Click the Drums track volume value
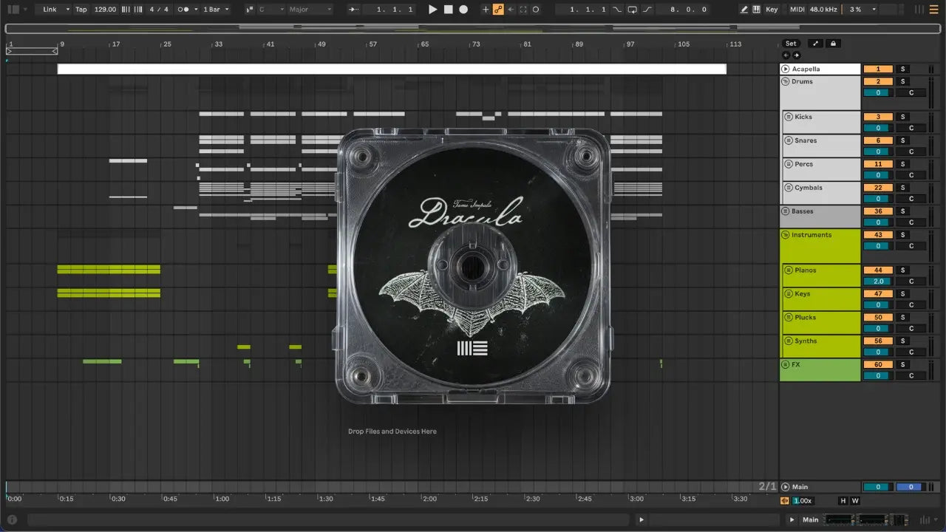946x532 pixels. click(x=878, y=92)
